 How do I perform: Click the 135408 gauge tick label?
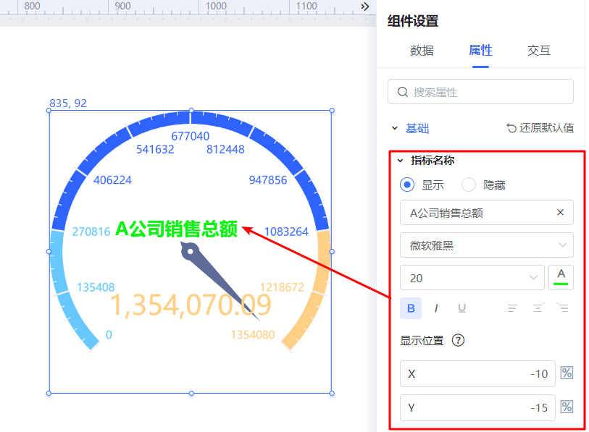click(x=96, y=287)
